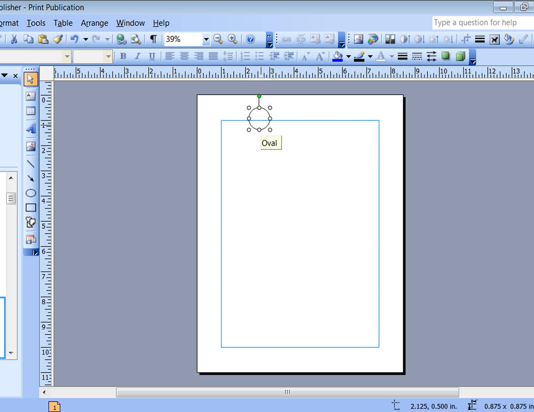Select the Picture Frame tool
Image resolution: width=534 pixels, height=412 pixels.
31,147
